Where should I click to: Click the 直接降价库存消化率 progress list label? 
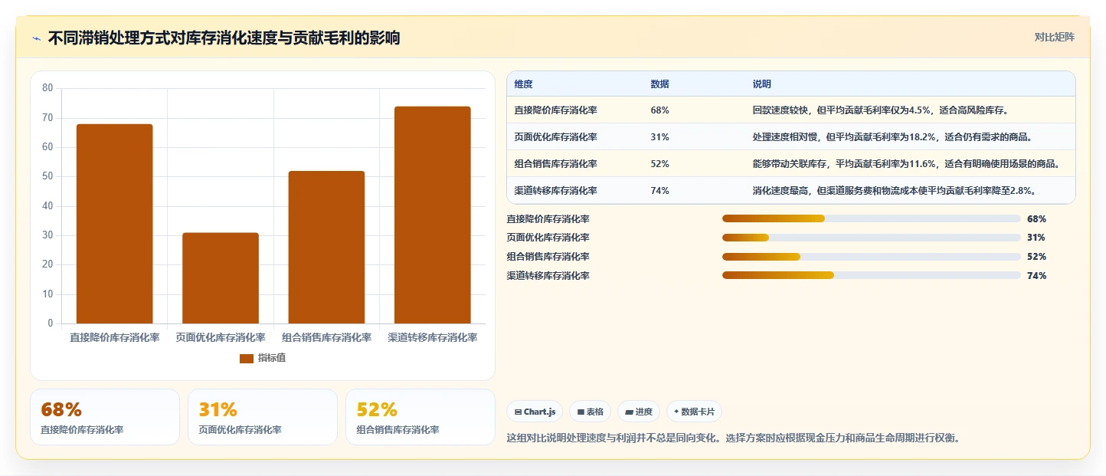(548, 218)
